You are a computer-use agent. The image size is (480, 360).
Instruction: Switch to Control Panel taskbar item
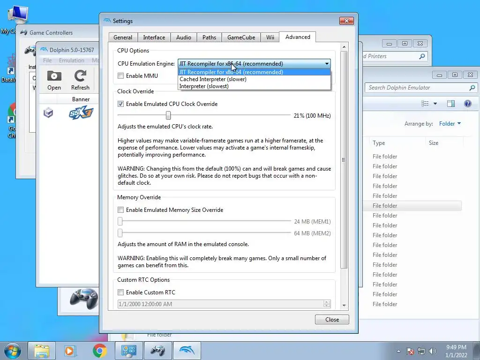(x=128, y=351)
